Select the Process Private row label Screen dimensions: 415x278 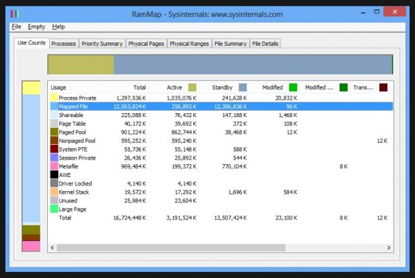pyautogui.click(x=77, y=98)
